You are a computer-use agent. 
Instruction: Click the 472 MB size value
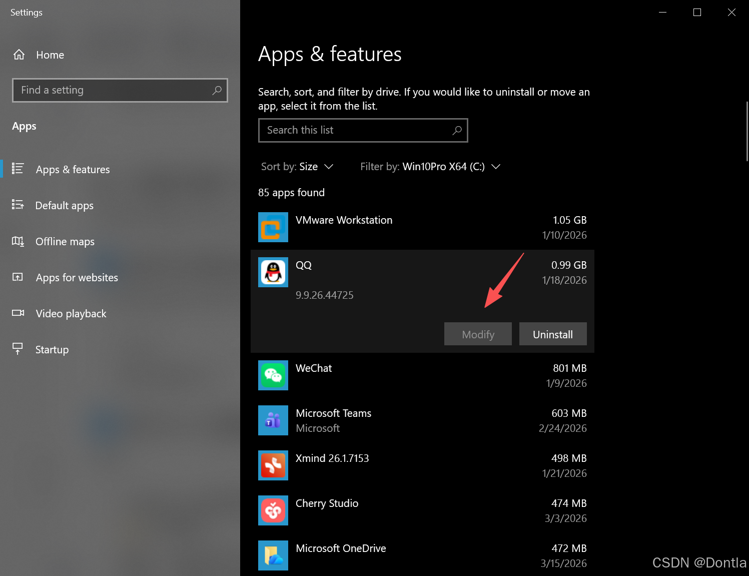click(569, 548)
